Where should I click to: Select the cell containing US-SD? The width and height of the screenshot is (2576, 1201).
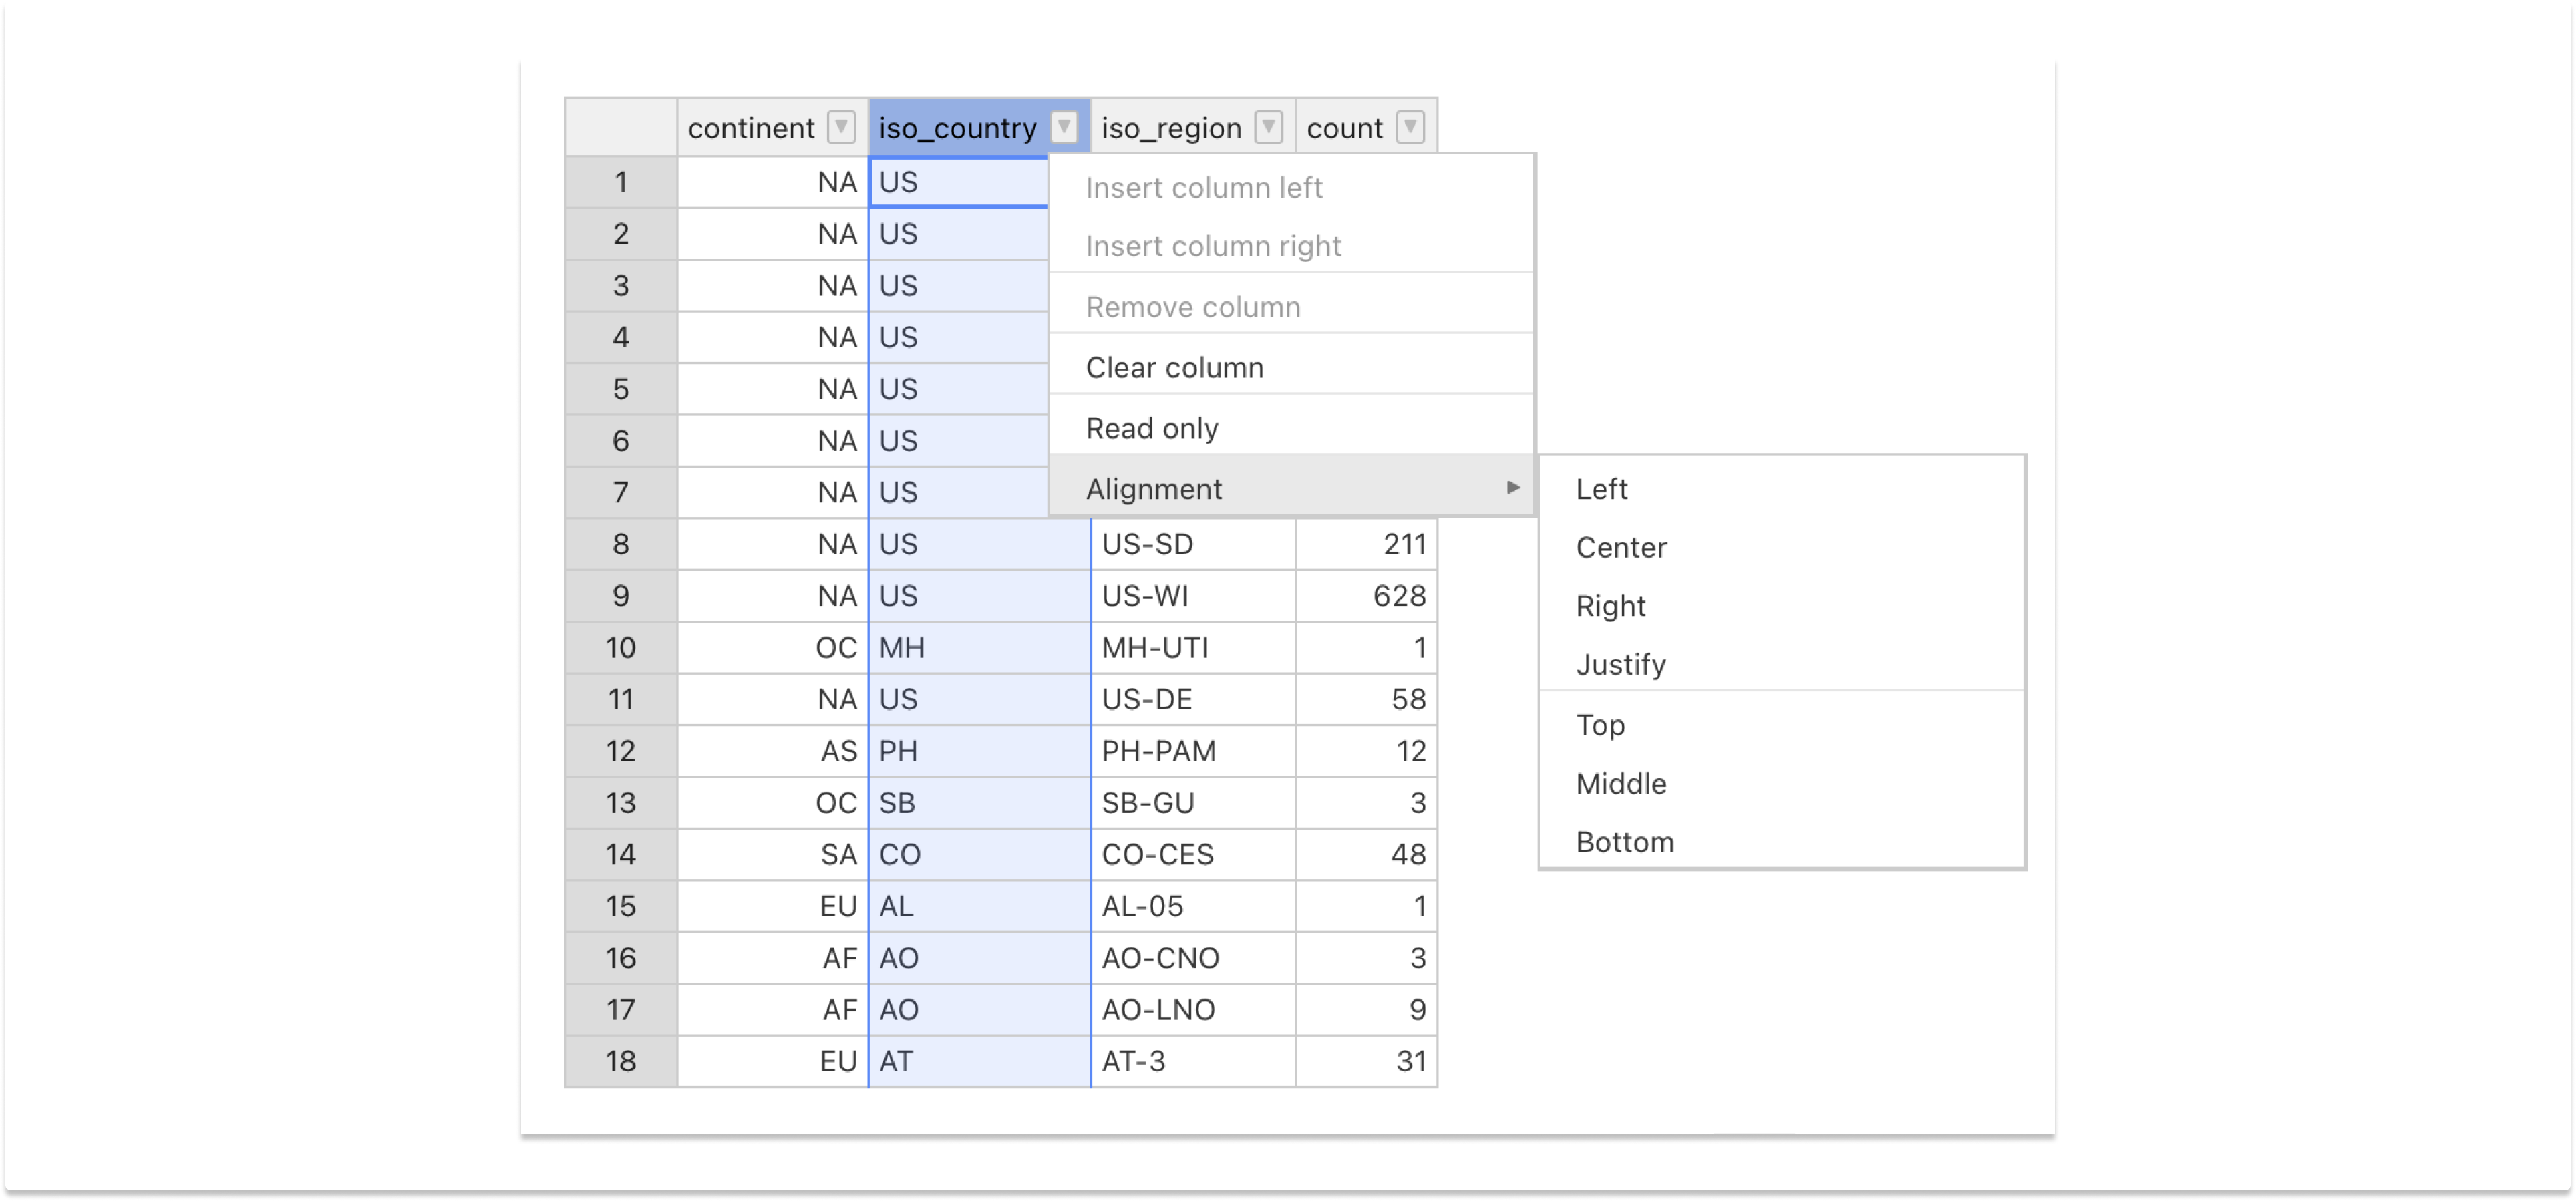click(x=1192, y=544)
